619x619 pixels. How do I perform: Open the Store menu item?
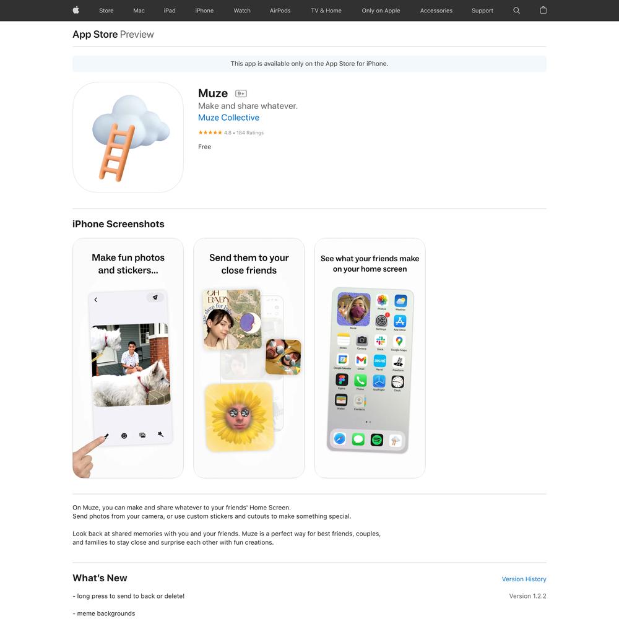click(106, 11)
